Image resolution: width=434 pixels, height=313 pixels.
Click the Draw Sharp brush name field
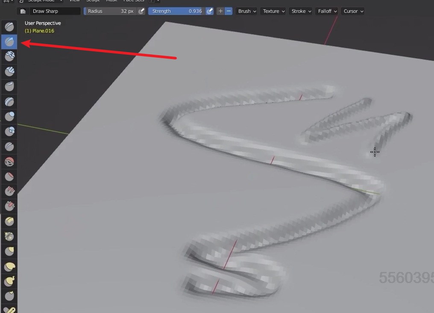[x=55, y=11]
